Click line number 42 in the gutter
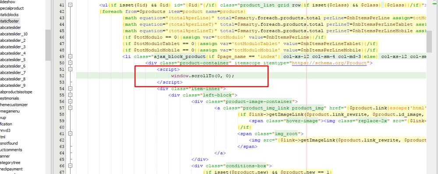Screen dimensions: 438x174 [x=62, y=11]
